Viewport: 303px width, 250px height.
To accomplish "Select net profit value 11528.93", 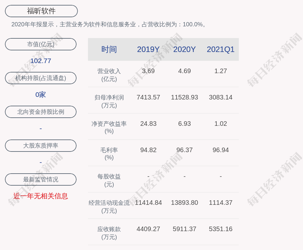I will (184, 97).
